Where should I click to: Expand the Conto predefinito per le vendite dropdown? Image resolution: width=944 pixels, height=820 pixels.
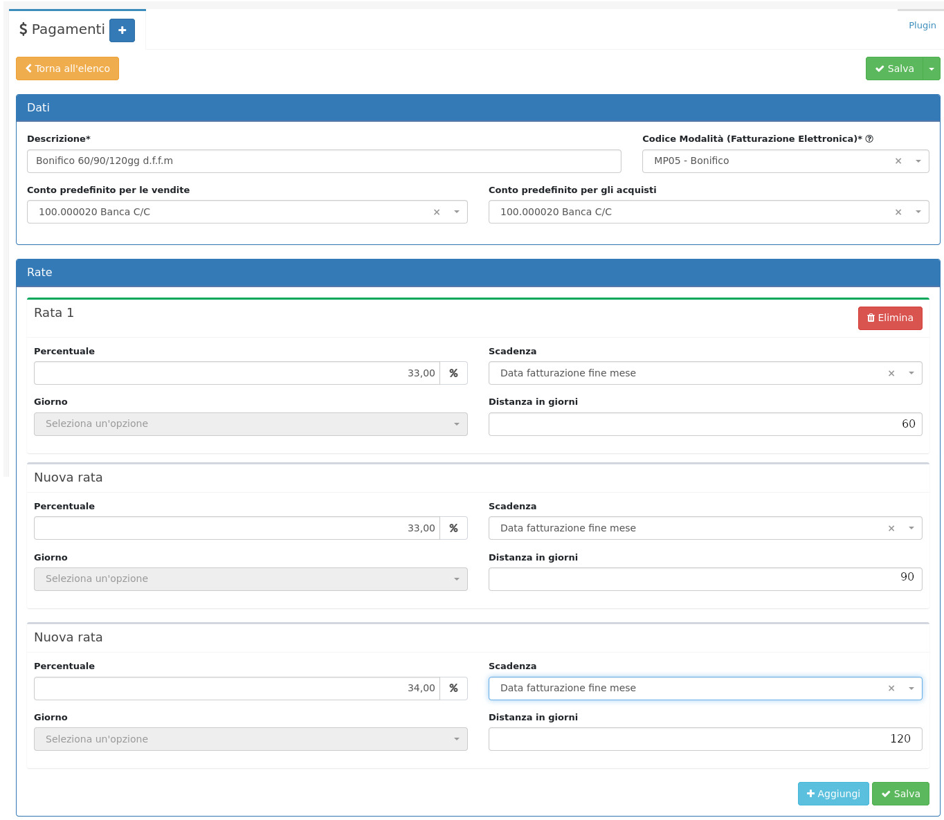[x=456, y=212]
